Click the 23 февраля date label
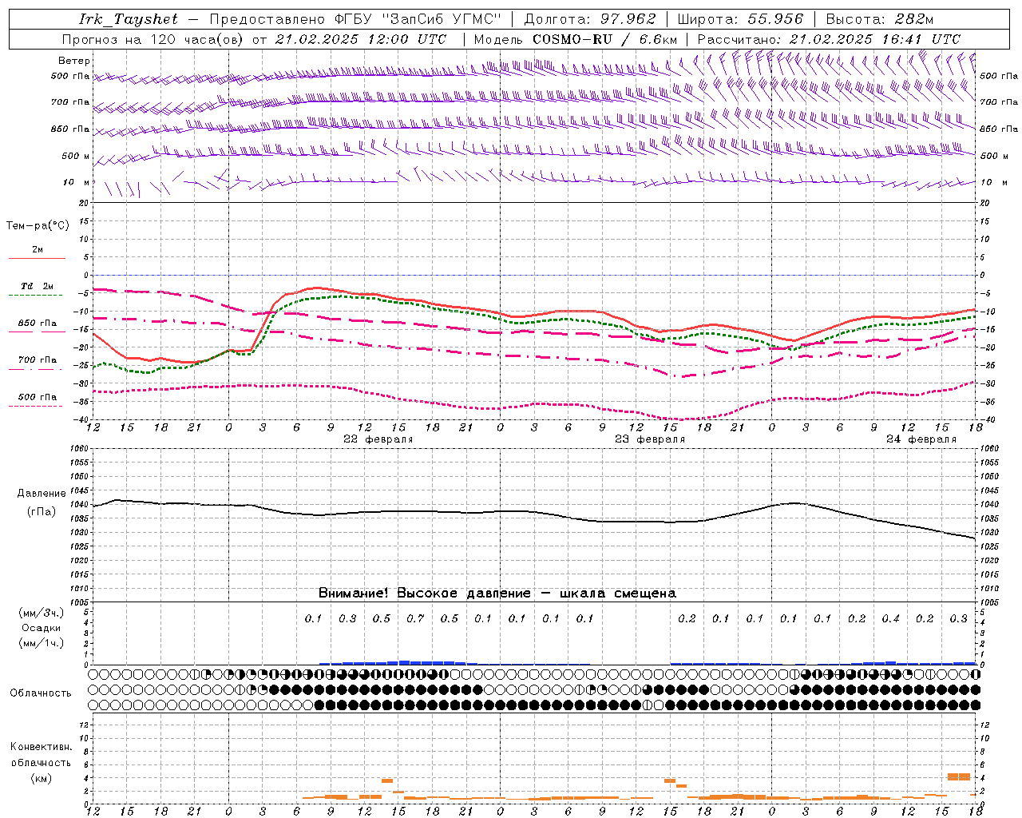1022x818 pixels. pyautogui.click(x=650, y=439)
